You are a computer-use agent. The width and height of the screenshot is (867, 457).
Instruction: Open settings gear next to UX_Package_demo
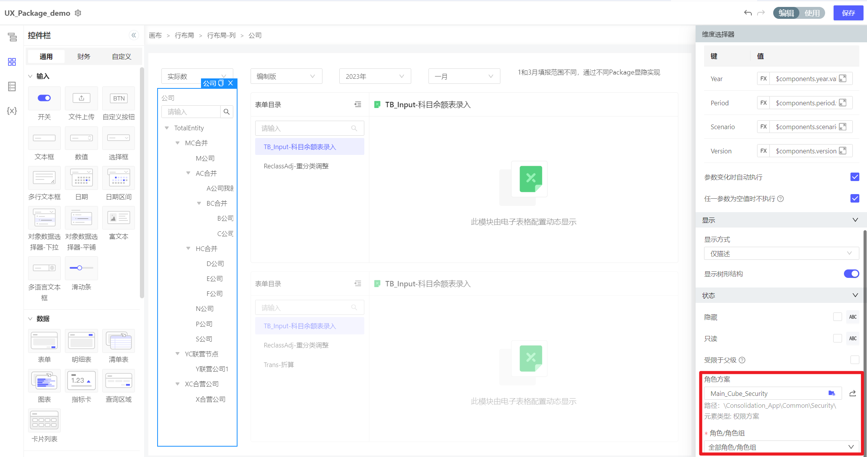(x=78, y=13)
